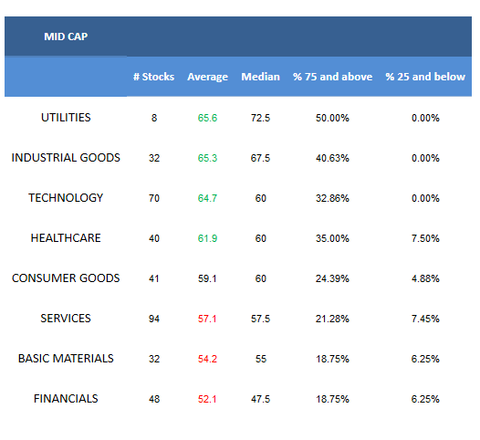Click the 50.00% cell for Utilities
The height and width of the screenshot is (440, 480).
tap(332, 118)
